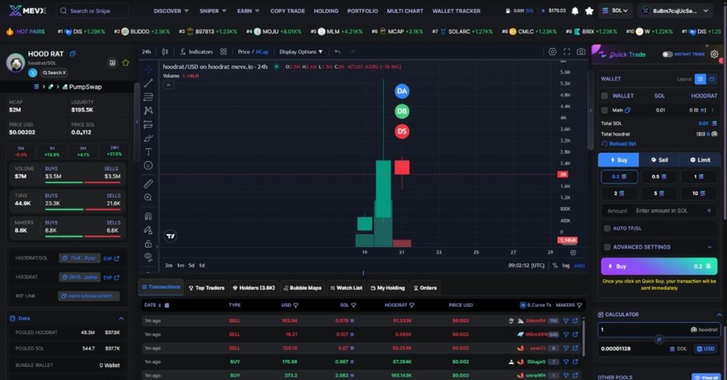Click calculator hoodrat amount field
The width and height of the screenshot is (727, 380).
click(659, 330)
